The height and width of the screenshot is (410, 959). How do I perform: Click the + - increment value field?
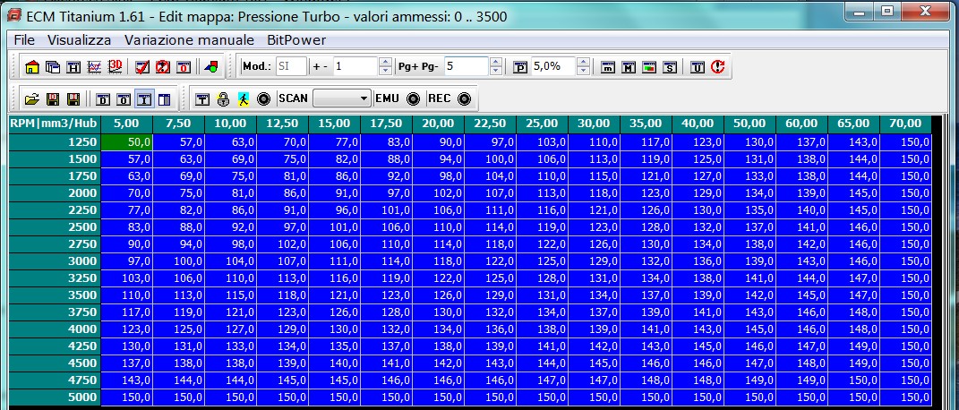(x=355, y=67)
